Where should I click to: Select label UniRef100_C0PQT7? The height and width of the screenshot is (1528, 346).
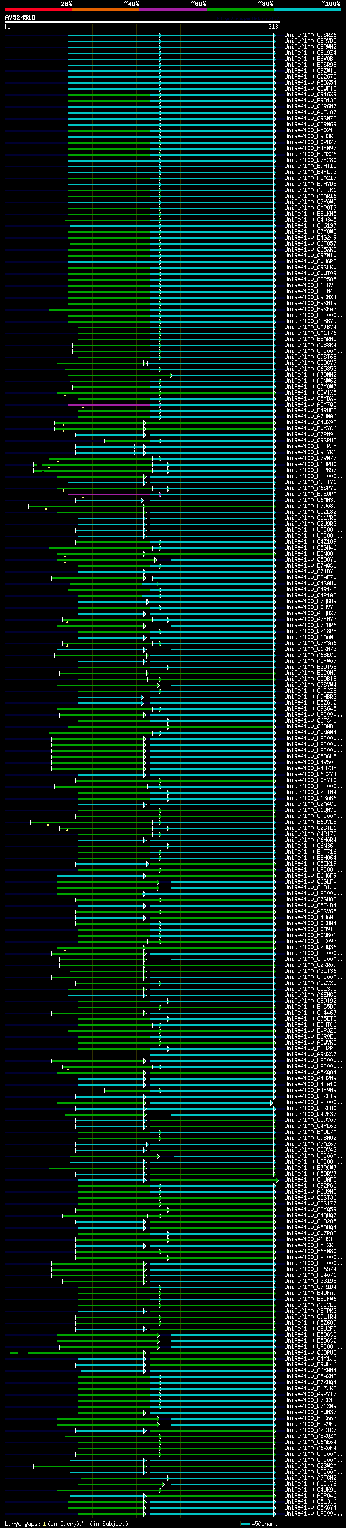[x=310, y=208]
